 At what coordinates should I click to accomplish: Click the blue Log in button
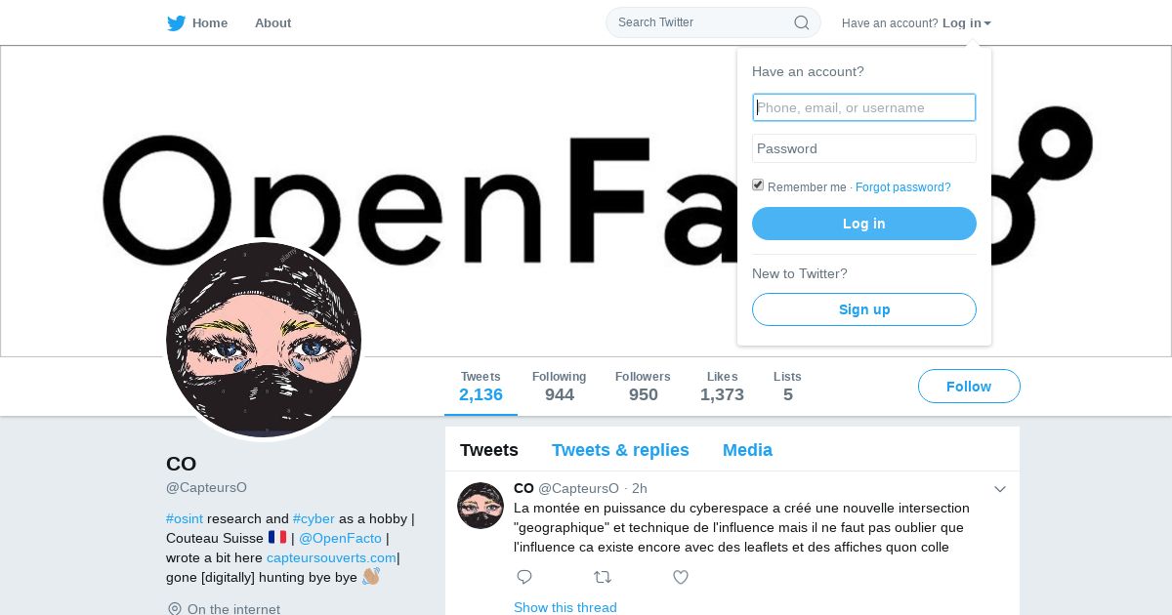tap(864, 224)
